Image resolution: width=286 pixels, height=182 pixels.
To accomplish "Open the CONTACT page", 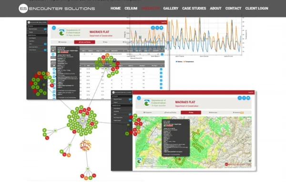I will [x=233, y=9].
